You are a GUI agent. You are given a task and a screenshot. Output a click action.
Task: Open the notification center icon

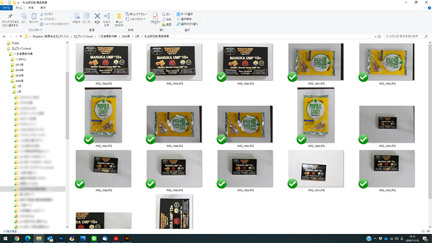pos(426,239)
